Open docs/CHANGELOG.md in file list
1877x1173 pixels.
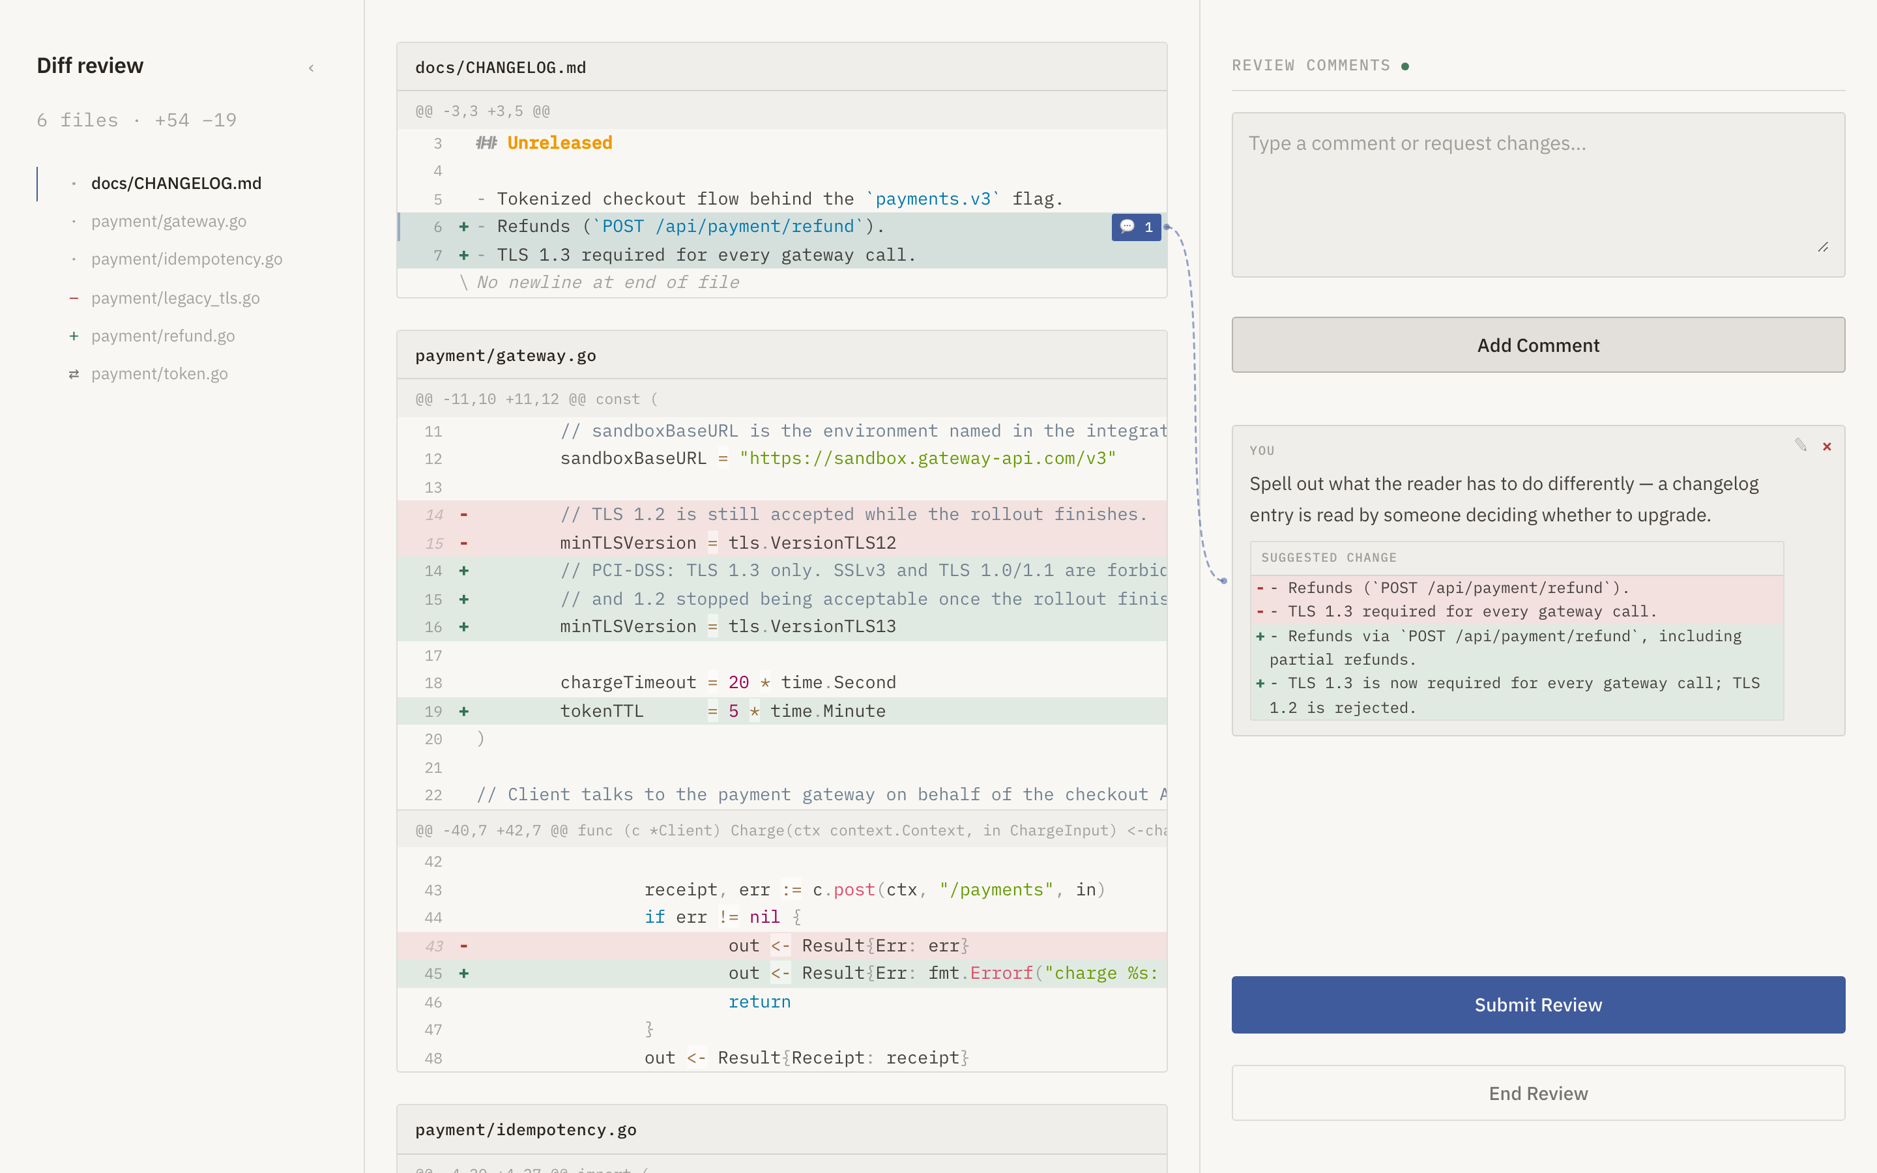(x=176, y=183)
